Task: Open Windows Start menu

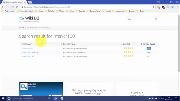Action: [3, 98]
